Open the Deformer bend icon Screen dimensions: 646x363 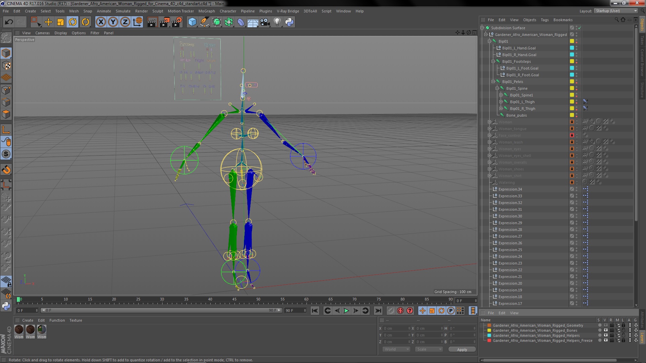click(x=241, y=22)
